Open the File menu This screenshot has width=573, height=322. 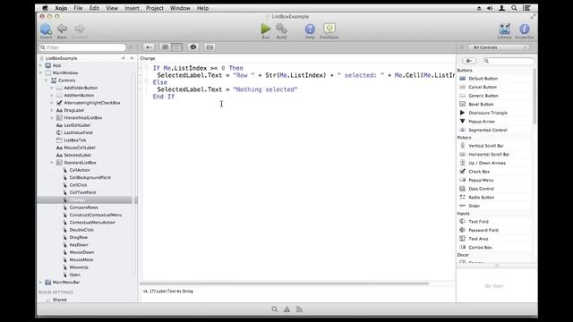point(78,8)
